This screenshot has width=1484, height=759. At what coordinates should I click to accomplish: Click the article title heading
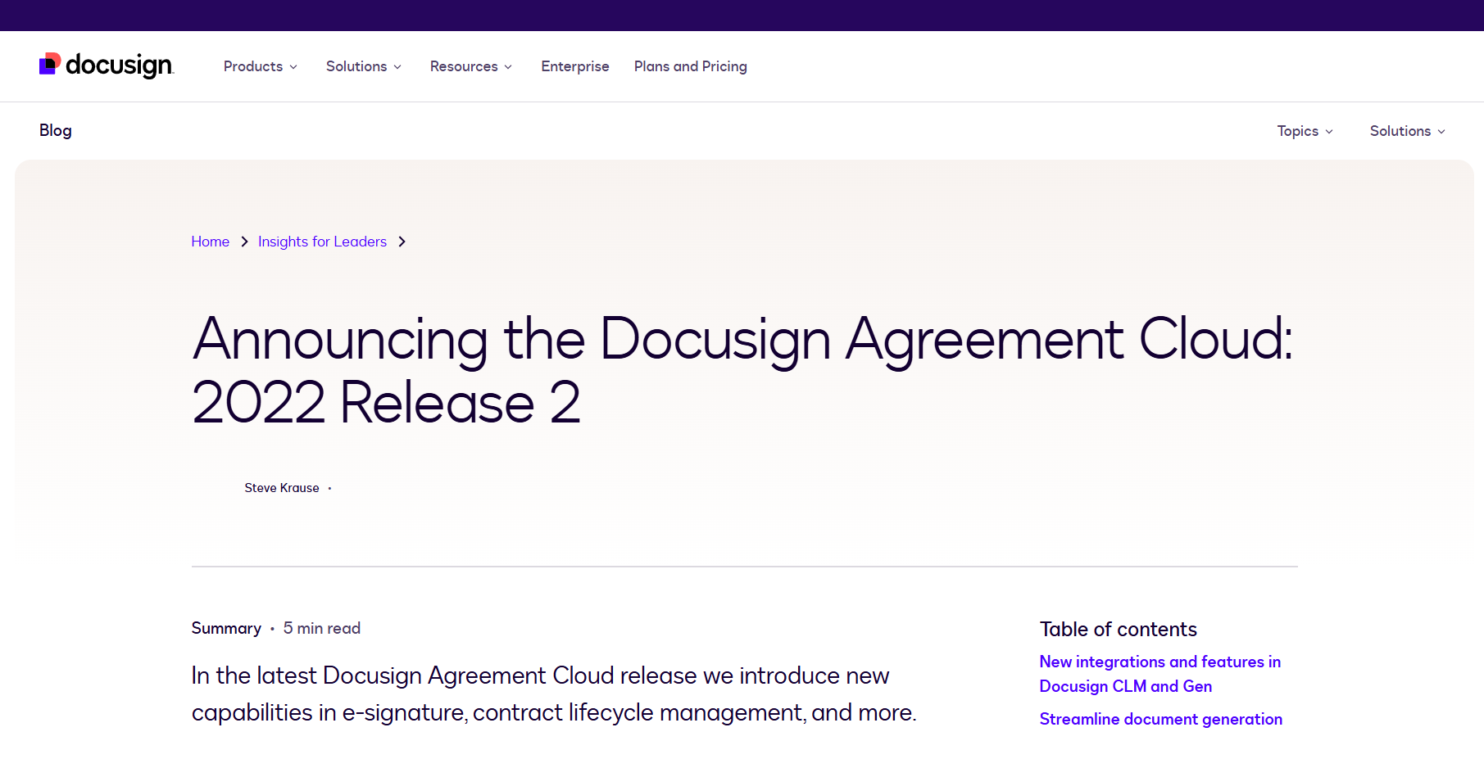[x=742, y=368]
